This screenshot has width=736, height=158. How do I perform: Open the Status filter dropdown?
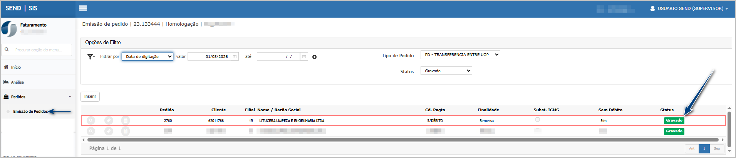point(446,71)
